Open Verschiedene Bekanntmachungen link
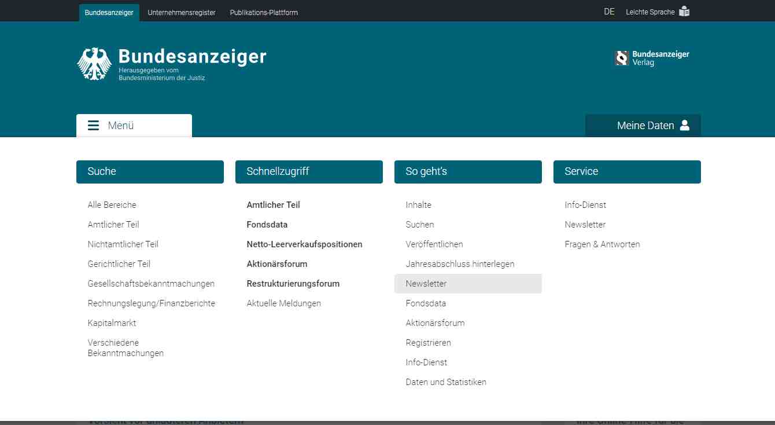This screenshot has height=425, width=775. (x=126, y=348)
